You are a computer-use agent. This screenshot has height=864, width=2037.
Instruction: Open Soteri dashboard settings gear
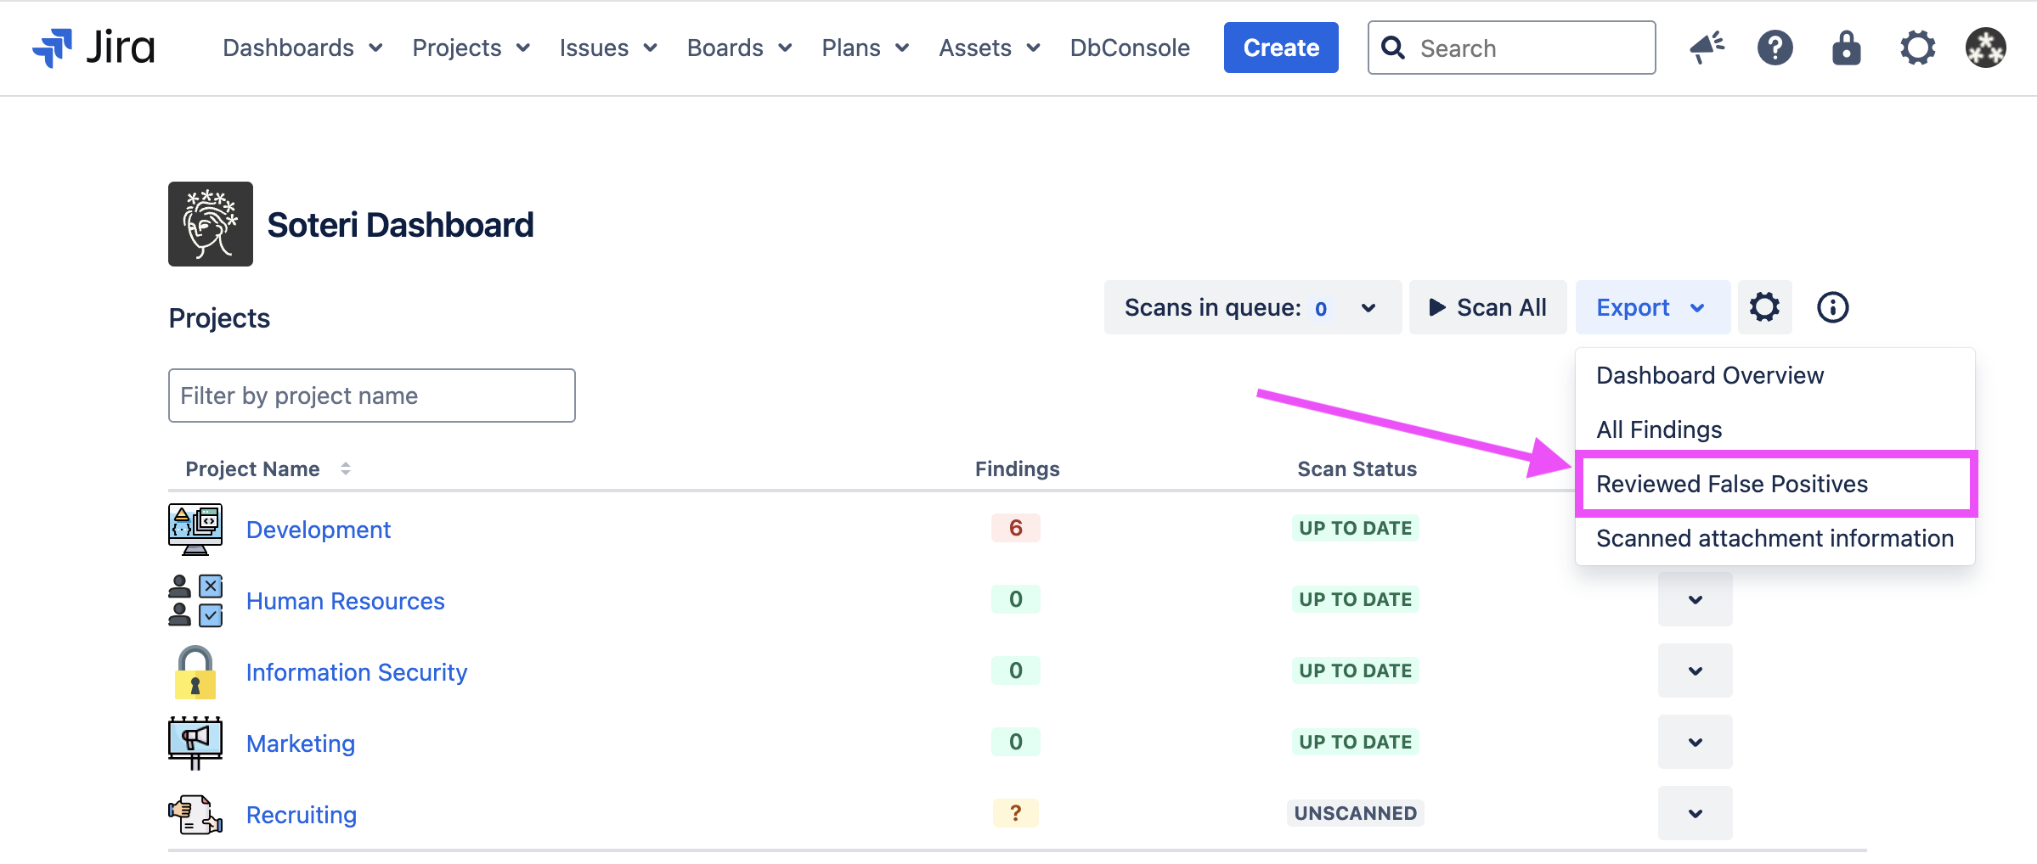1764,307
